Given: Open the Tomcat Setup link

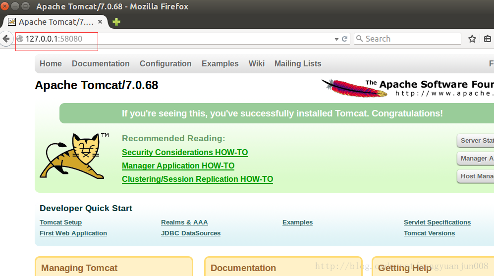Looking at the screenshot, I should coord(60,222).
